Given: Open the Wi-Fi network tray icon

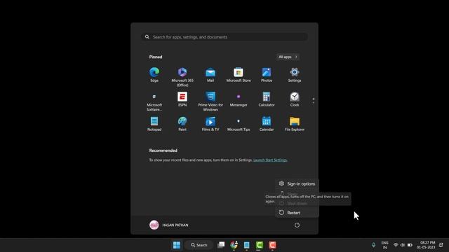Looking at the screenshot, I should pyautogui.click(x=396, y=245).
